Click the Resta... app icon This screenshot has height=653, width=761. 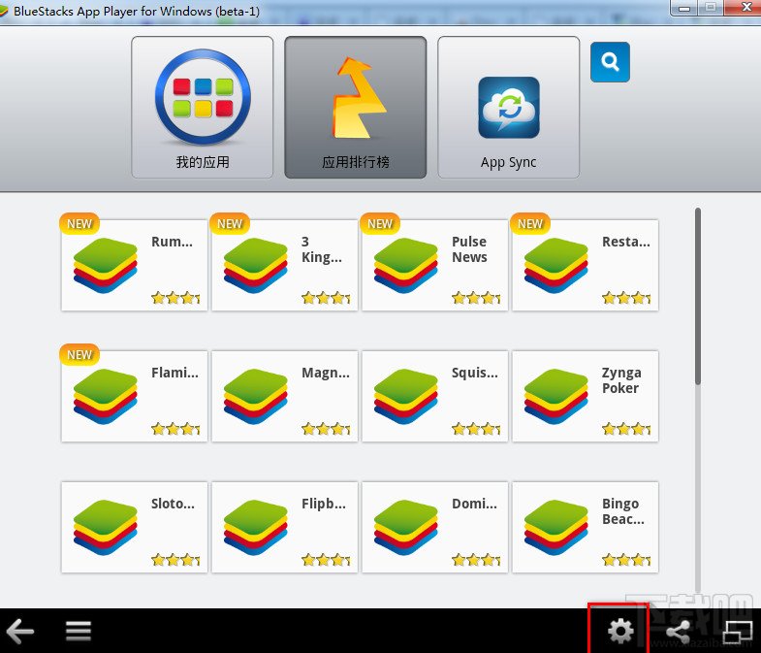tap(556, 265)
